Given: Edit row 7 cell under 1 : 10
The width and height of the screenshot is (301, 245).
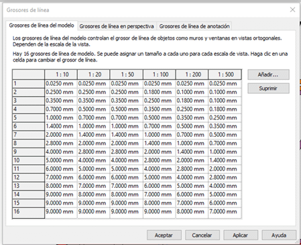Looking at the screenshot, I should [x=61, y=135].
